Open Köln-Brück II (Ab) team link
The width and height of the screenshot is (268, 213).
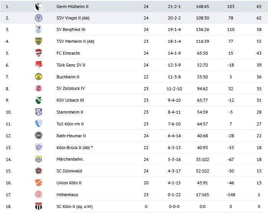(x=73, y=148)
